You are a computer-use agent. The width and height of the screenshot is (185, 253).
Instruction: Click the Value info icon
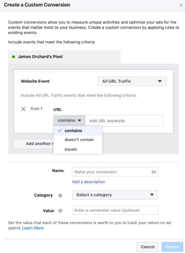(x=60, y=210)
